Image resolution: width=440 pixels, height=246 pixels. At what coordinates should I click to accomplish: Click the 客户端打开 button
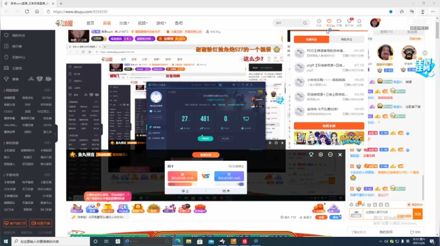tap(15, 223)
